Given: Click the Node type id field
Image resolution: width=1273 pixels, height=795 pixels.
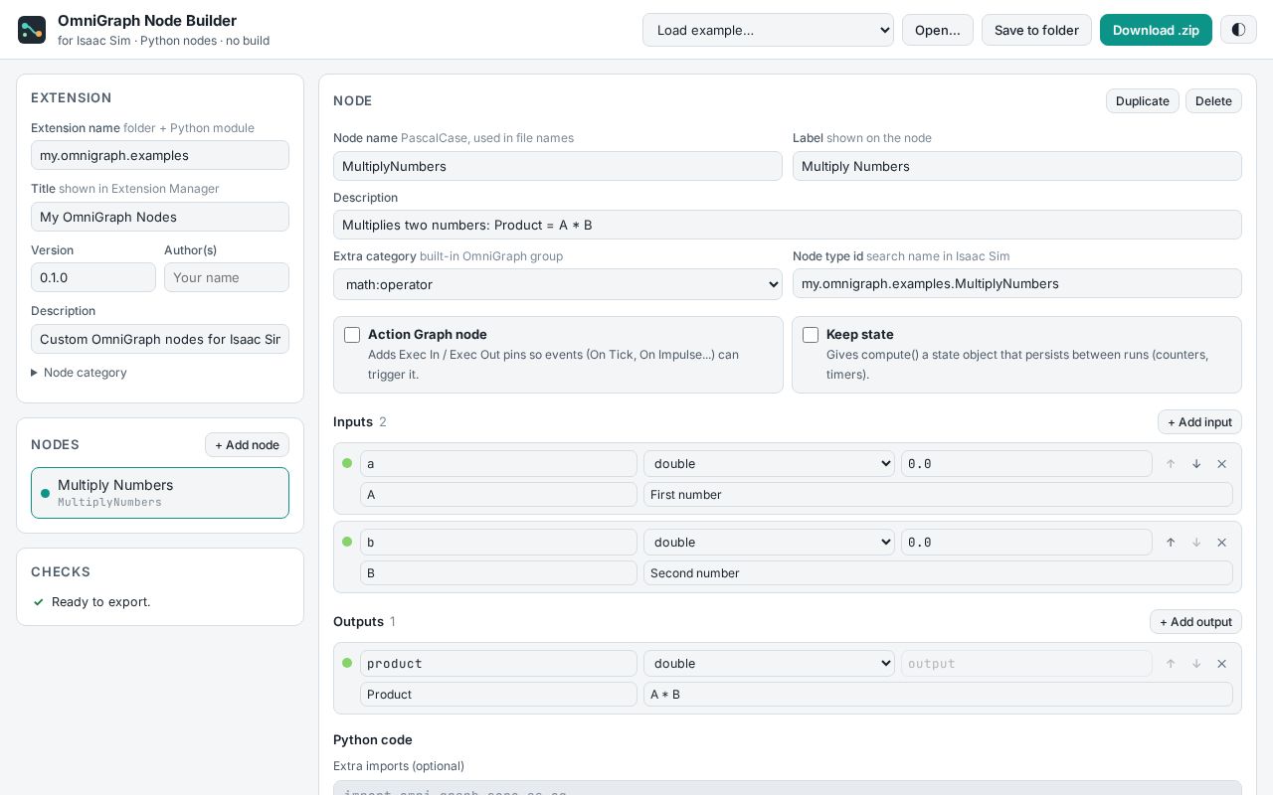Looking at the screenshot, I should tap(1017, 283).
